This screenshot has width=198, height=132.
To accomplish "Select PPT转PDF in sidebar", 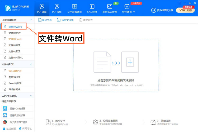I will (x=17, y=89).
